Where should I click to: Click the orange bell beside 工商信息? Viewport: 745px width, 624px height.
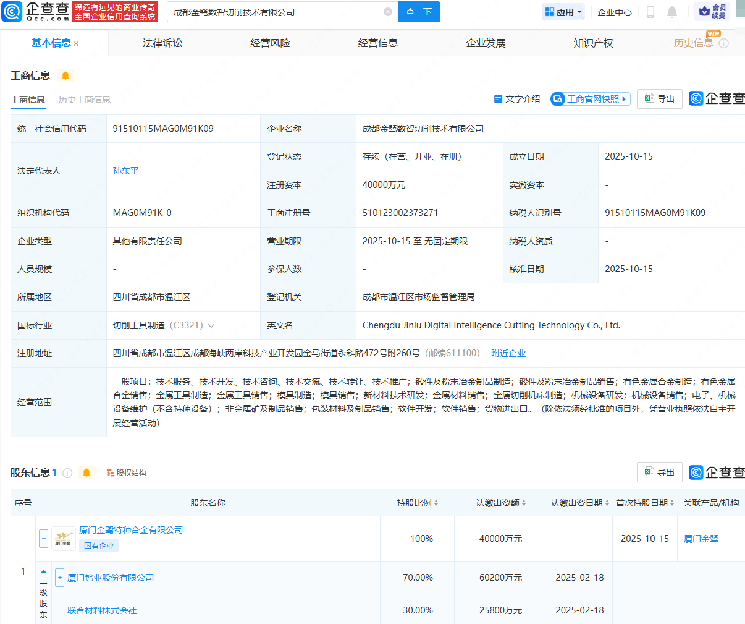coord(65,75)
